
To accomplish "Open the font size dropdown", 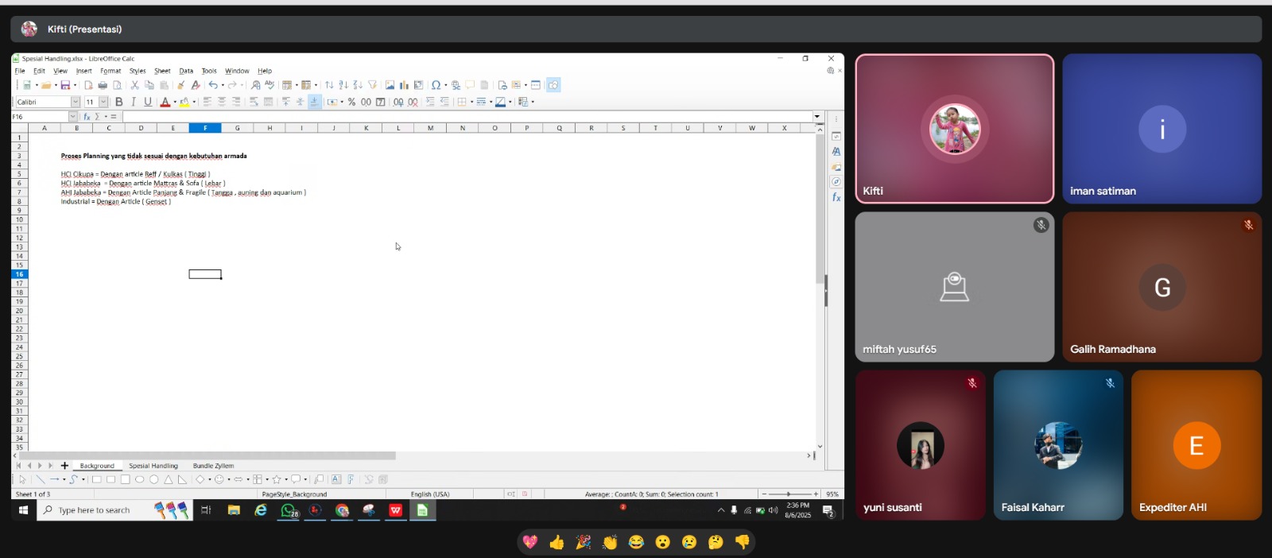I will click(103, 102).
